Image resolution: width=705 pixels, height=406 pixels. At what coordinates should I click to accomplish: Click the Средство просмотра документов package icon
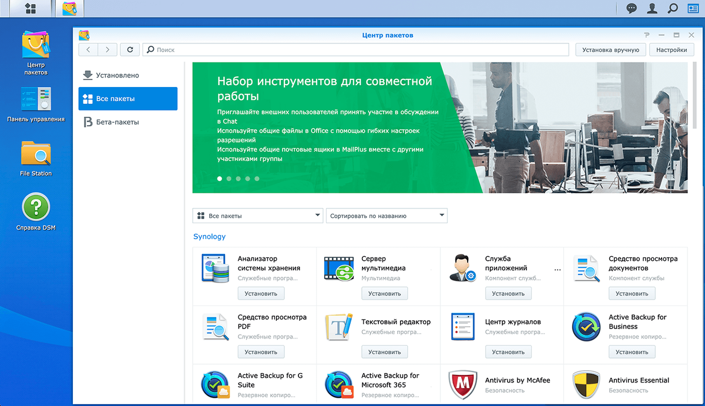[586, 269]
